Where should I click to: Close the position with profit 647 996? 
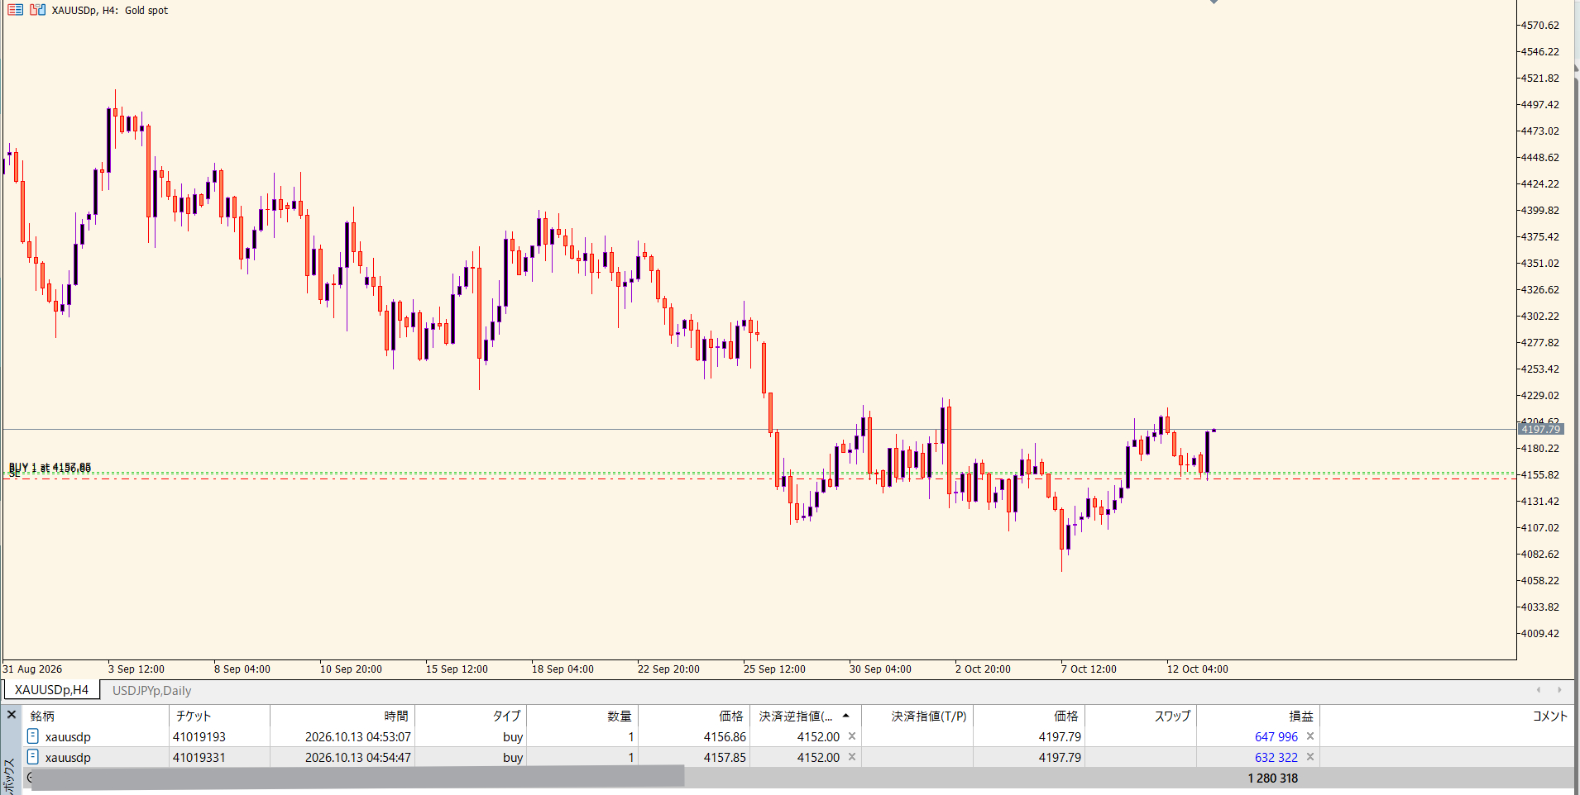click(x=1310, y=736)
